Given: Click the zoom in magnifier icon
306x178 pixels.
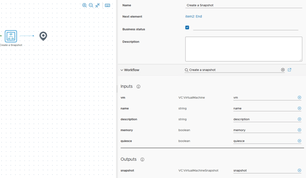Looking at the screenshot, I should click(84, 5).
